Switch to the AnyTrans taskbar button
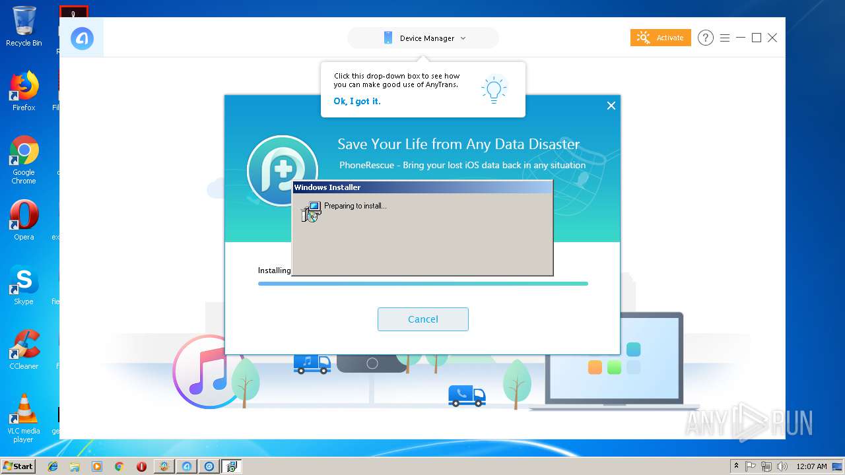The image size is (845, 475). [187, 466]
